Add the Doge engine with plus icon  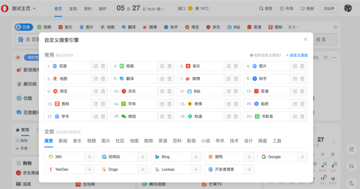coord(143,170)
